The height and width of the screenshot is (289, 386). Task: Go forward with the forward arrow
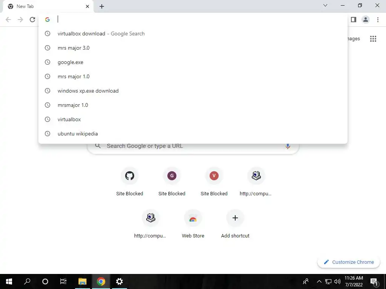pyautogui.click(x=20, y=20)
